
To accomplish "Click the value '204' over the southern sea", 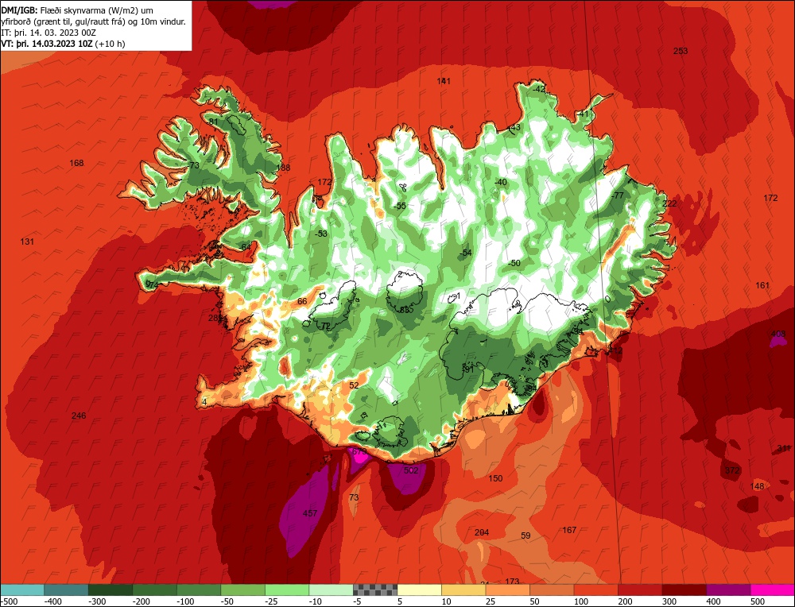I will click(482, 532).
